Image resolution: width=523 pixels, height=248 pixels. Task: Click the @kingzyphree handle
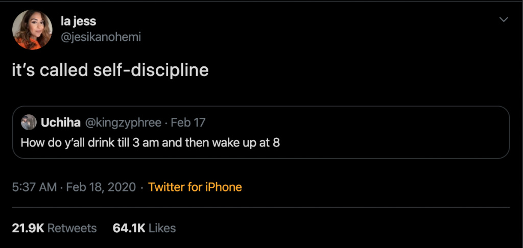121,122
